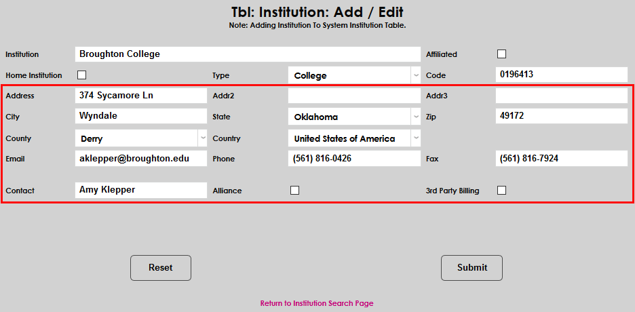Return to Institution Search Page link

(x=317, y=303)
